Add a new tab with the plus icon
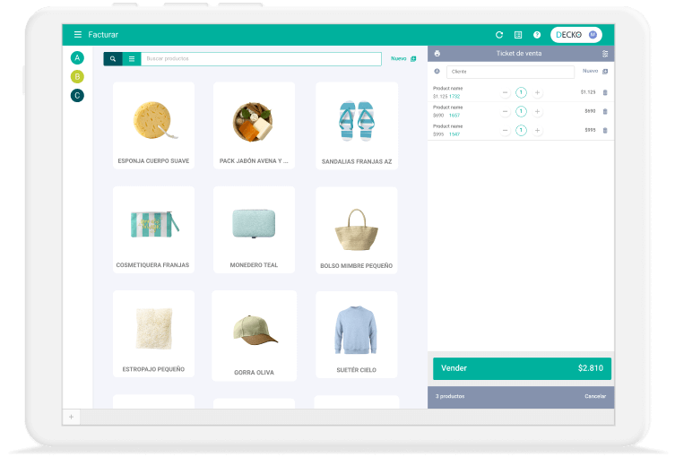The image size is (675, 457). click(72, 417)
